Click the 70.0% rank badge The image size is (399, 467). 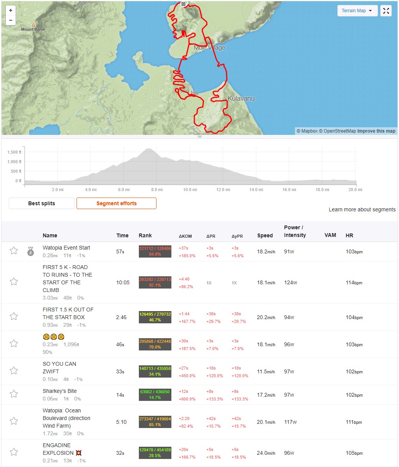155,344
